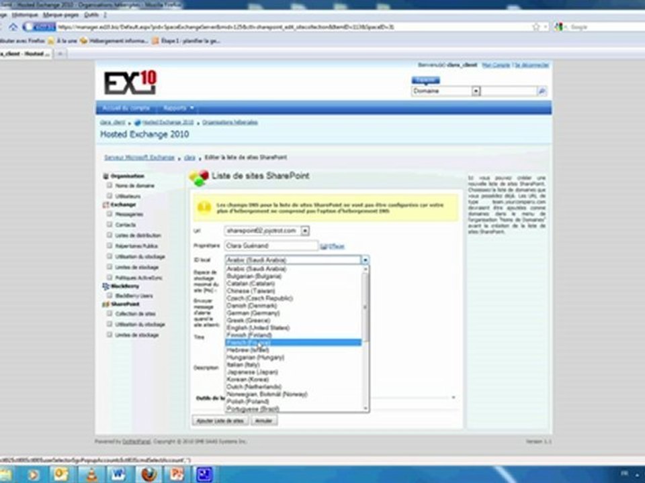Click the language list scrollbar down arrow
The height and width of the screenshot is (483, 645).
pos(365,409)
